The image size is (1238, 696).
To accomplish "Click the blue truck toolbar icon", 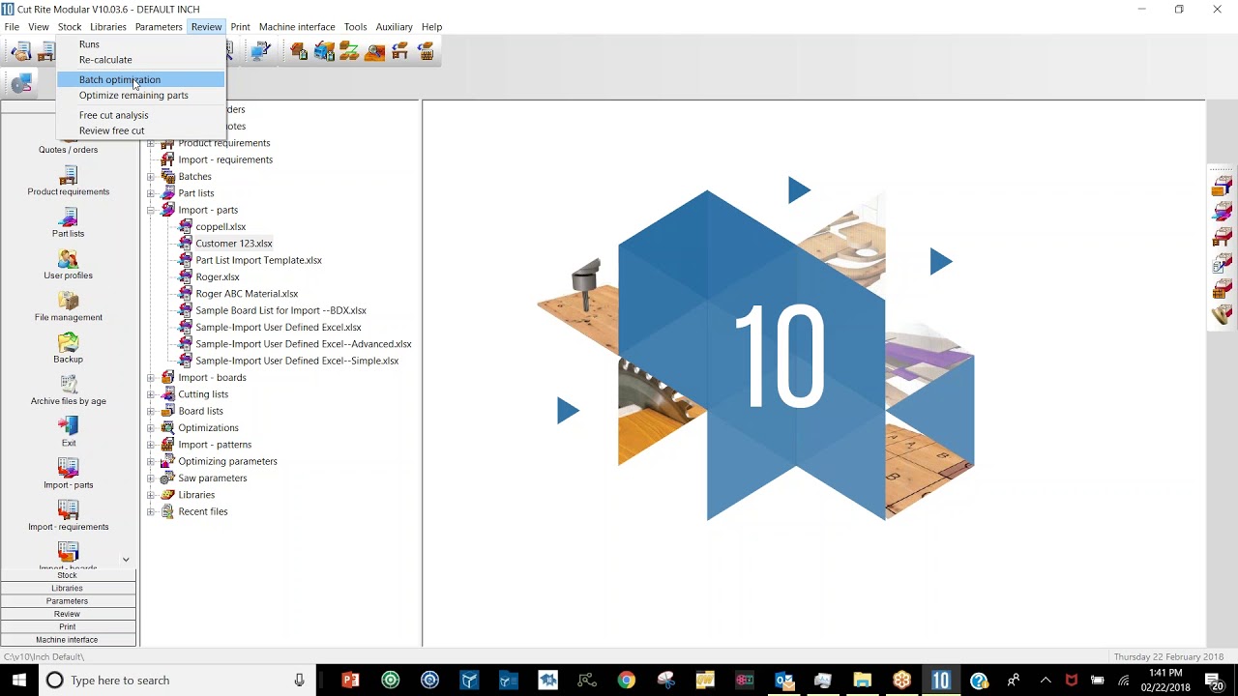I will tap(324, 52).
